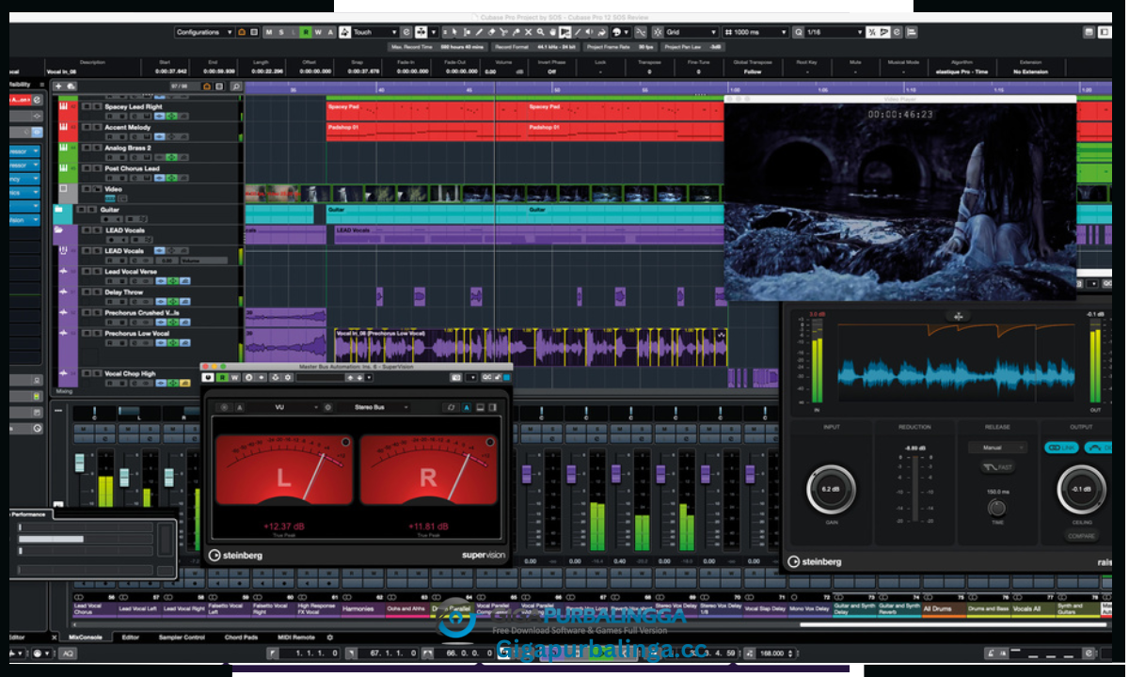Select the Play speaker tool in toolbar
The width and height of the screenshot is (1129, 677).
click(x=588, y=32)
